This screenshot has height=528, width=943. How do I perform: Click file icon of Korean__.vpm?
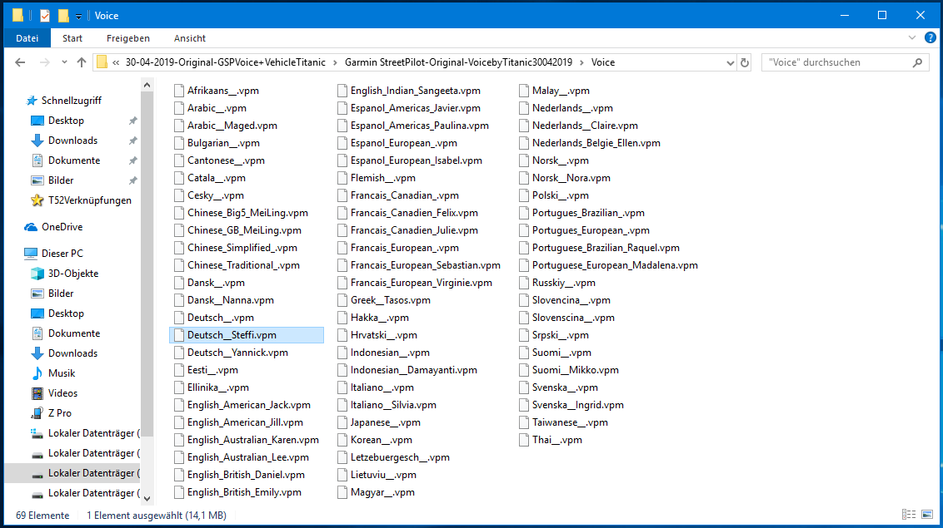click(x=342, y=440)
